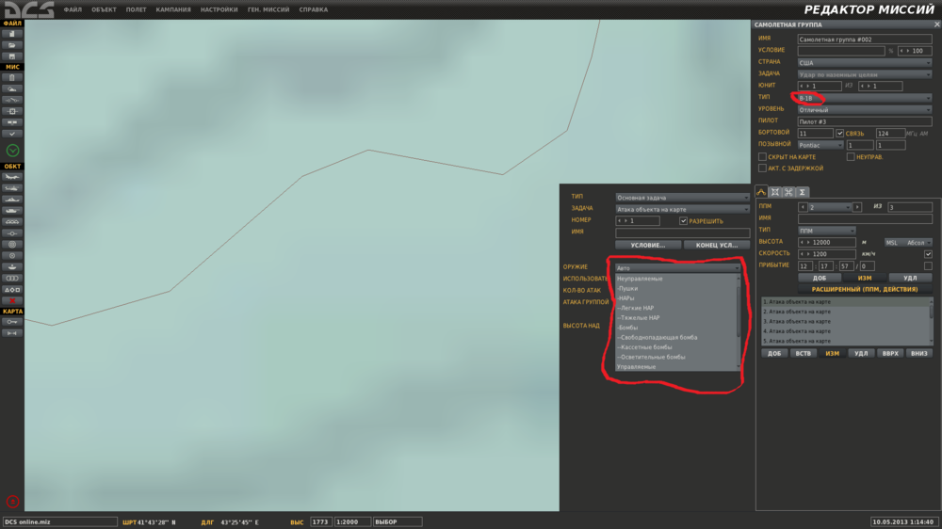Screen dimensions: 942x529
Task: Create a new mission with the file icon
Action: coord(12,34)
